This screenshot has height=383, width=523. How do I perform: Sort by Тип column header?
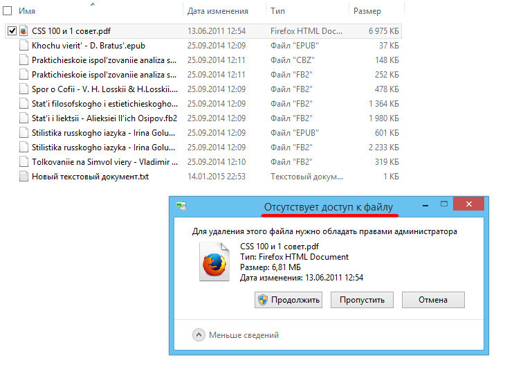point(277,11)
